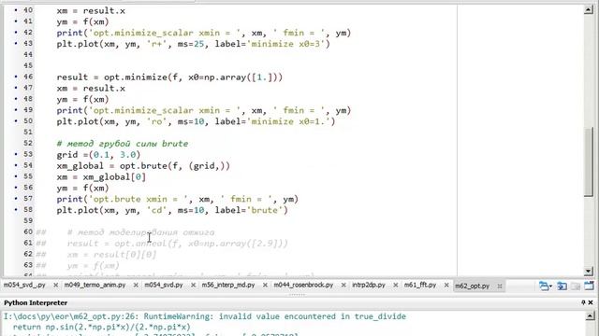Close the m049_termo_anim.py tab

(136, 285)
